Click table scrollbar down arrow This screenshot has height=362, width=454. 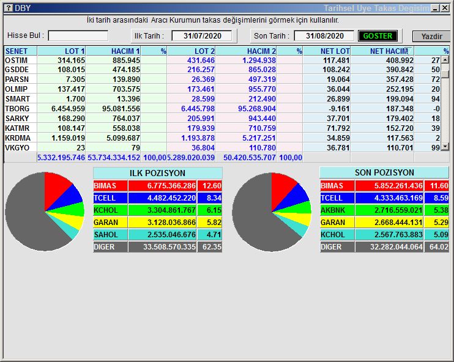pyautogui.click(x=445, y=147)
